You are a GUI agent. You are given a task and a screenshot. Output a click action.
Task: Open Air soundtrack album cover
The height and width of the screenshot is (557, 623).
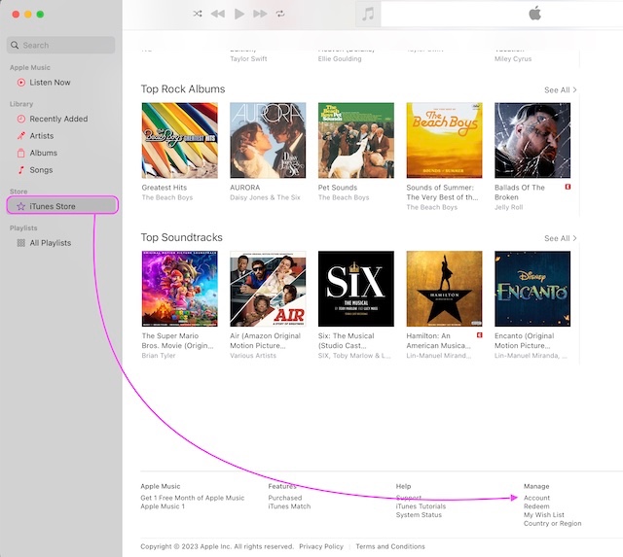point(268,289)
